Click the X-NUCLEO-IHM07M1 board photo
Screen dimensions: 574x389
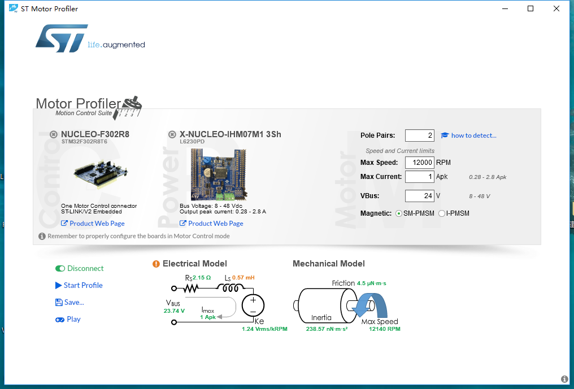click(219, 175)
